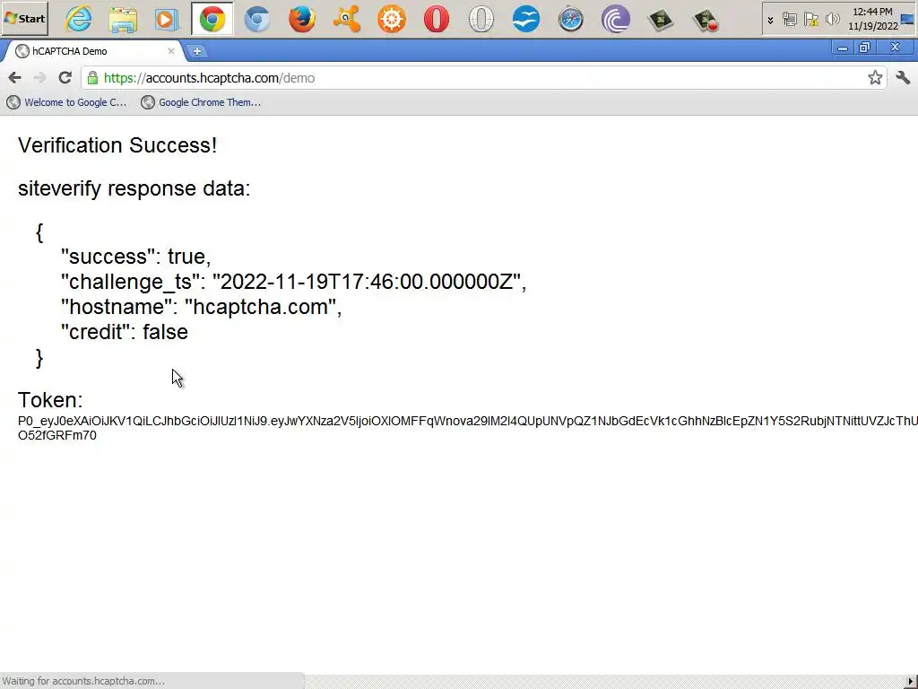The height and width of the screenshot is (689, 918).
Task: Open the volume speaker tray icon
Action: point(832,20)
